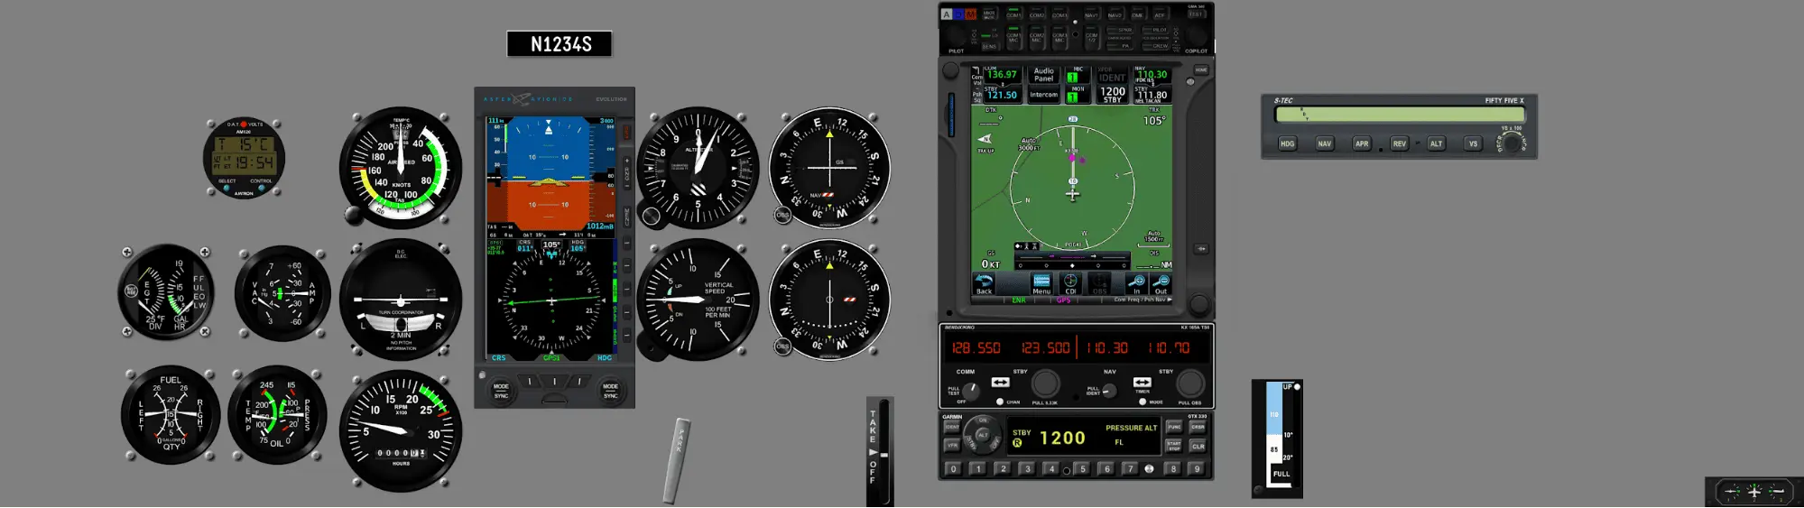The image size is (1804, 508).
Task: Hit the Direct-To key on the GTN bezel
Action: [x=1201, y=248]
